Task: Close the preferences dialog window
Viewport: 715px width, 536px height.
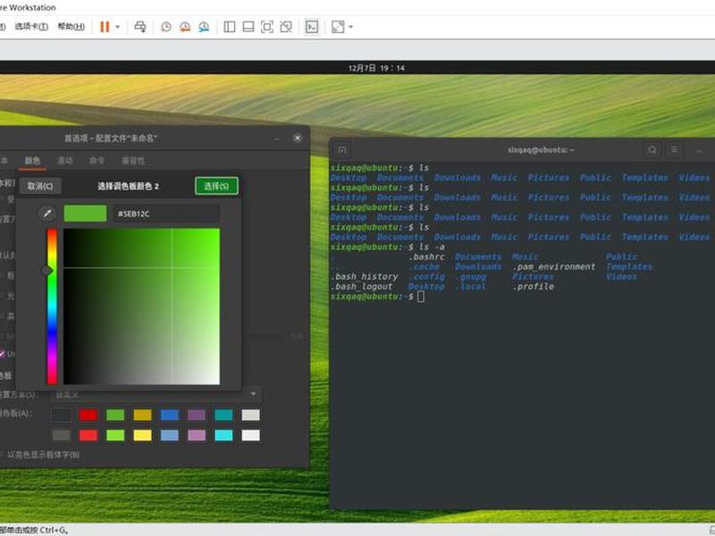Action: (x=298, y=138)
